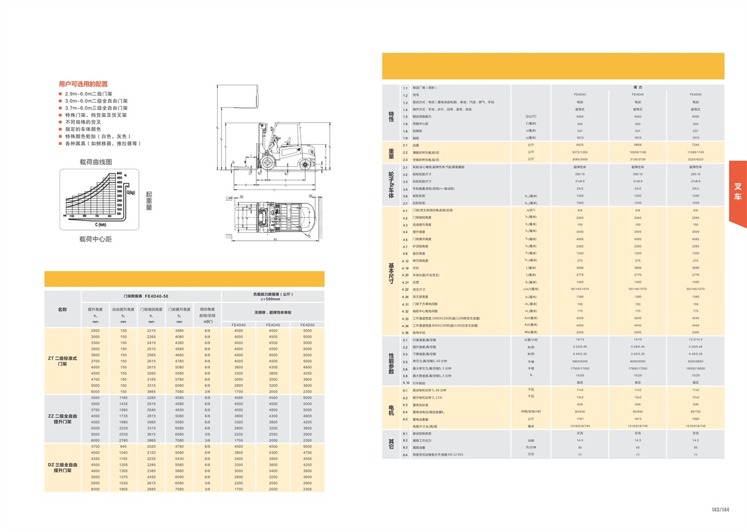The image size is (747, 532).
Task: Click the page number 143/144
Action: pyautogui.click(x=720, y=510)
